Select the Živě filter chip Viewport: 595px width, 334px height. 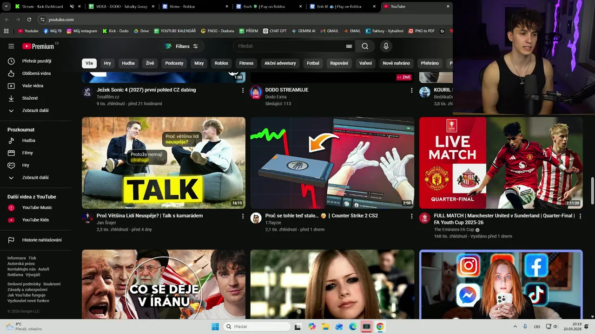pos(150,63)
